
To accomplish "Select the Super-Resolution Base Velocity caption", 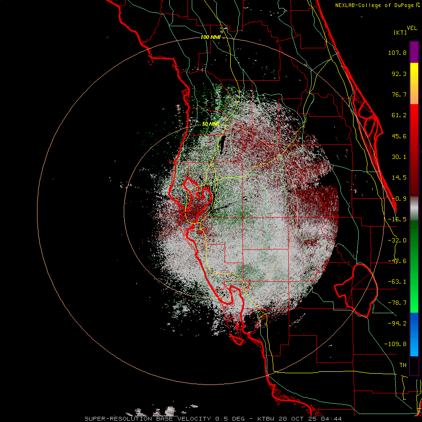I will click(213, 419).
